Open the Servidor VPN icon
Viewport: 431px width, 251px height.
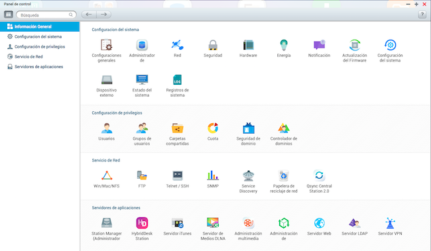click(390, 223)
